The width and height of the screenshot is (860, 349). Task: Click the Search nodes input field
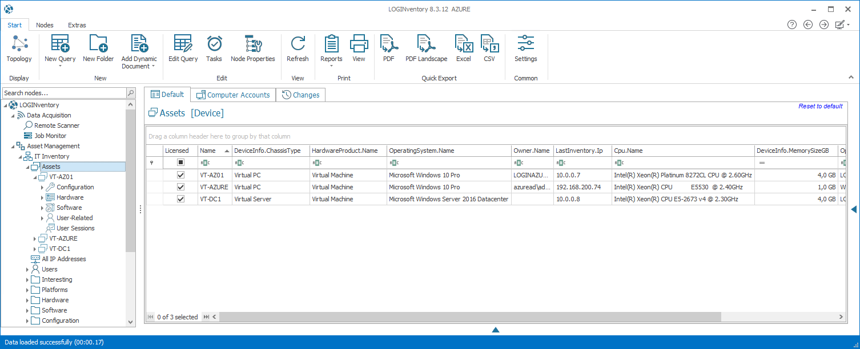coord(64,93)
